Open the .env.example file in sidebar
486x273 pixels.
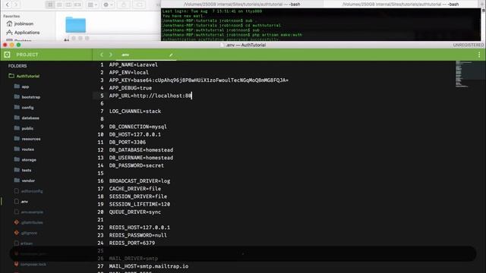tap(29, 212)
